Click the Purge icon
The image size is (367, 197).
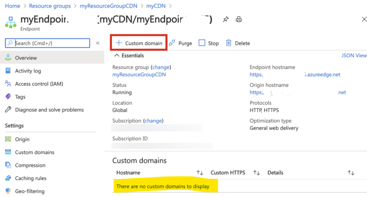(172, 43)
